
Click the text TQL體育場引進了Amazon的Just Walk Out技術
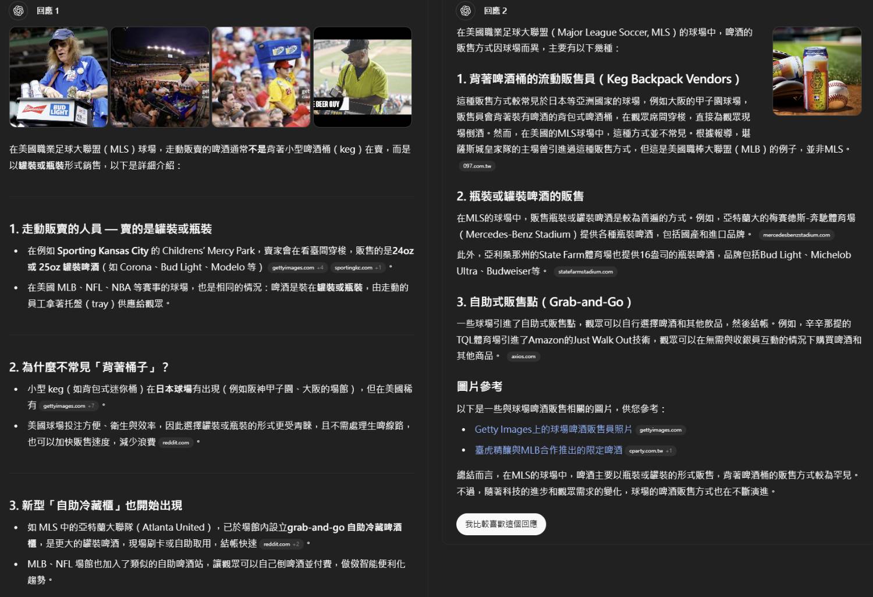point(553,340)
